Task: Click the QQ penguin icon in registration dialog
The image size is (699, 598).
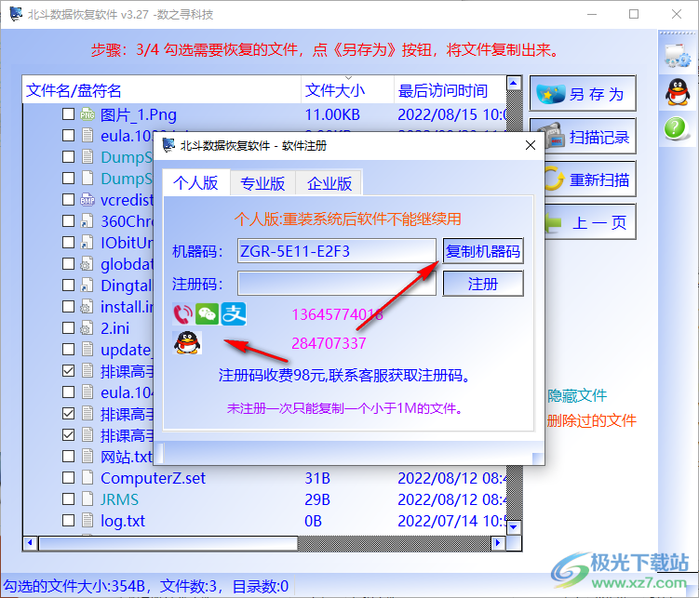Action: click(187, 343)
